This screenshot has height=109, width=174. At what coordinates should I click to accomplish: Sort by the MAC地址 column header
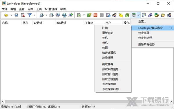(x=70, y=23)
